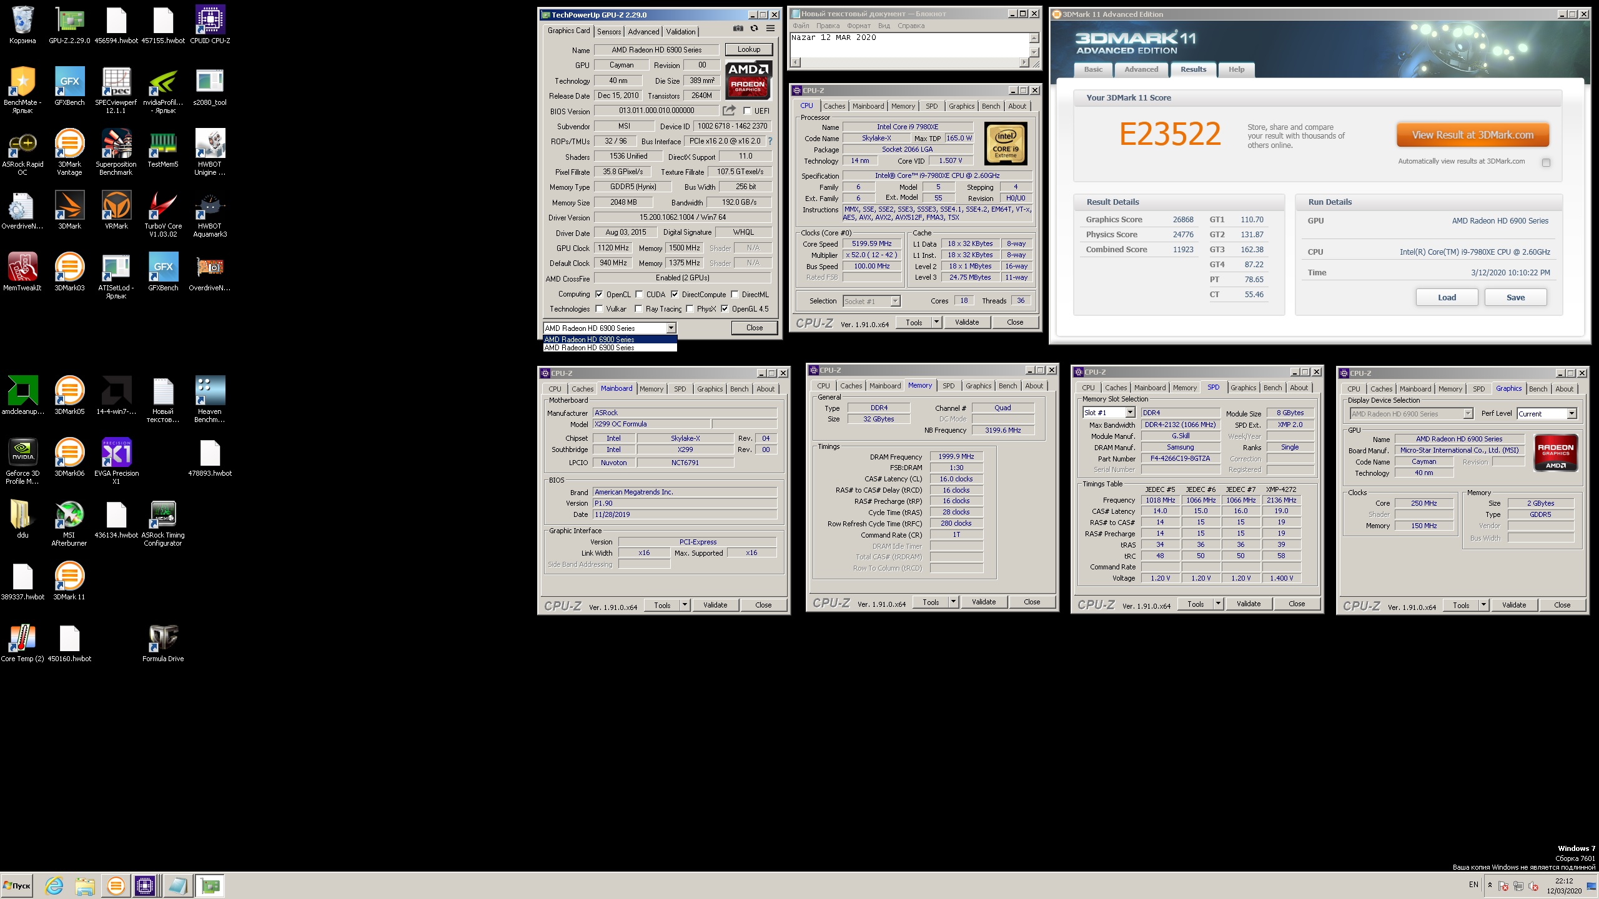This screenshot has height=899, width=1599.
Task: Open the Файл menu in Notepad
Action: point(801,26)
